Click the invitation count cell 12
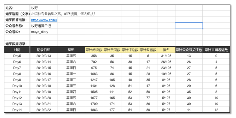 coord(216,110)
